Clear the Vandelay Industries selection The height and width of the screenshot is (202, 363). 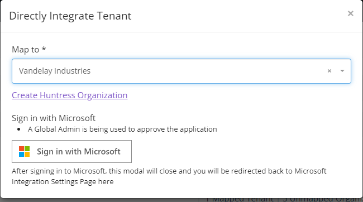coord(329,71)
